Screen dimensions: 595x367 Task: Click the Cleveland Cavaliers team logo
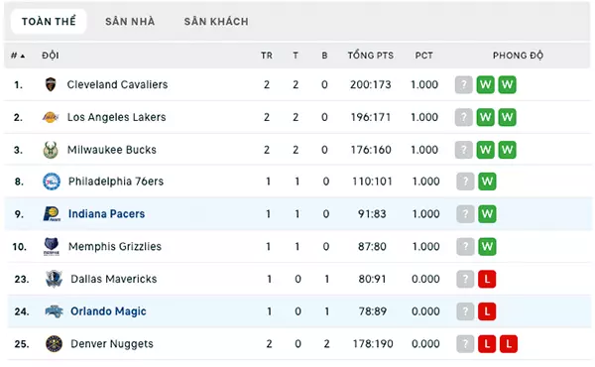pos(51,84)
